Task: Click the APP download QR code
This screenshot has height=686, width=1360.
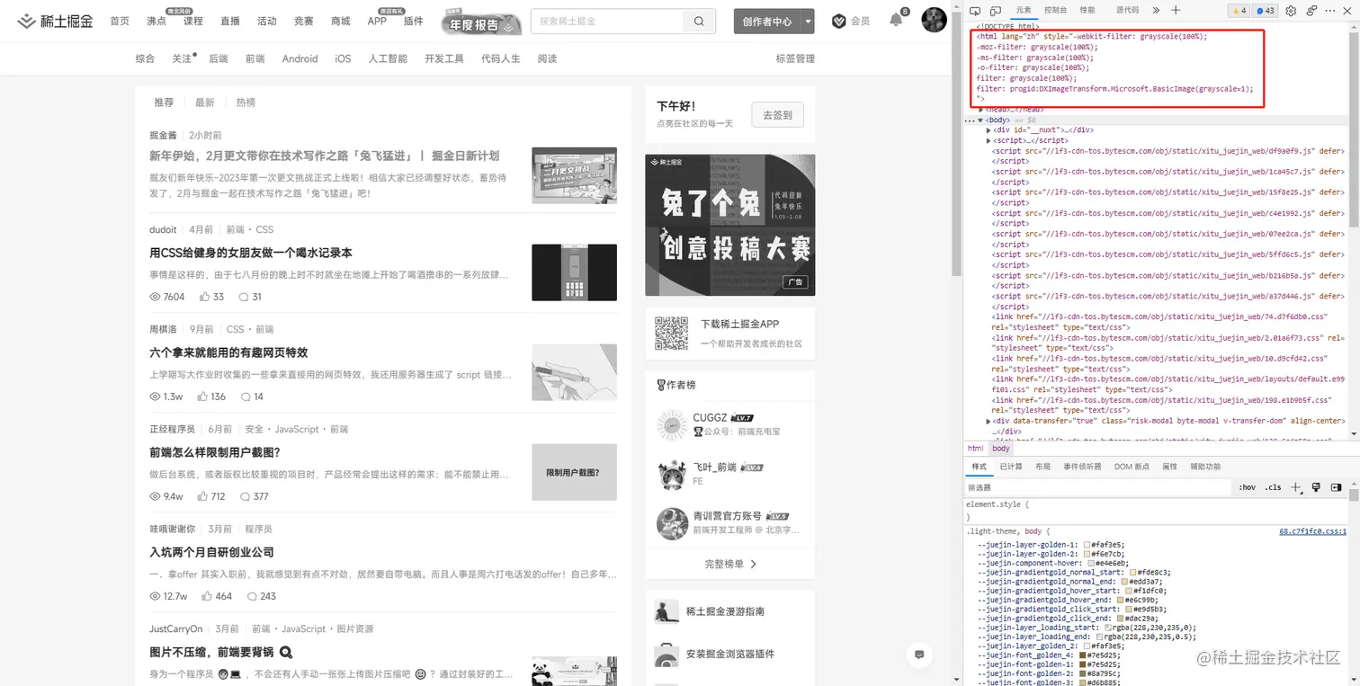Action: pyautogui.click(x=671, y=333)
